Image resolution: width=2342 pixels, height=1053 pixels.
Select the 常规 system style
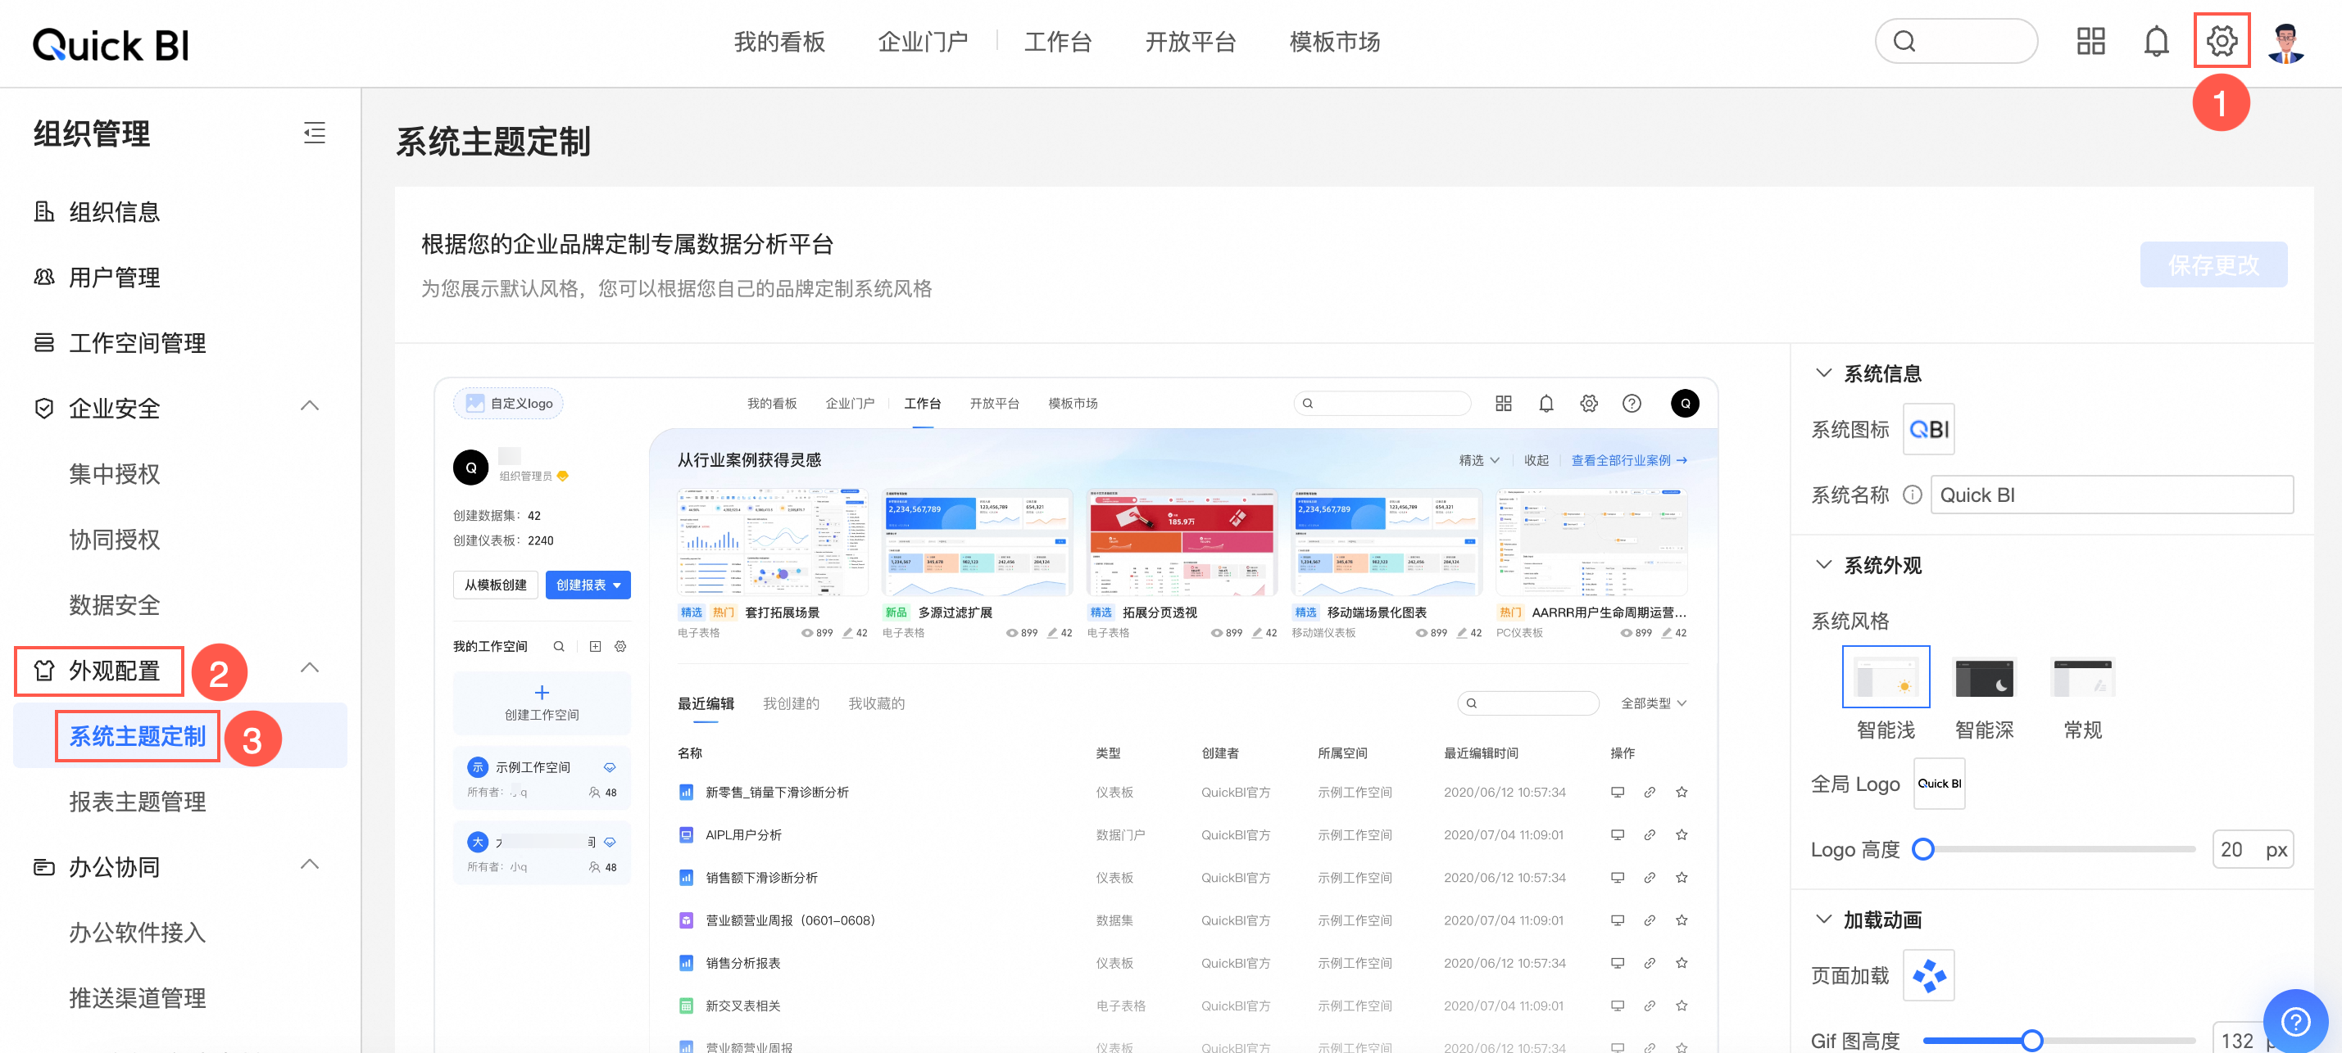pyautogui.click(x=2082, y=677)
